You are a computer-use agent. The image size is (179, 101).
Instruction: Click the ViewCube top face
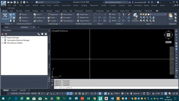[168, 35]
